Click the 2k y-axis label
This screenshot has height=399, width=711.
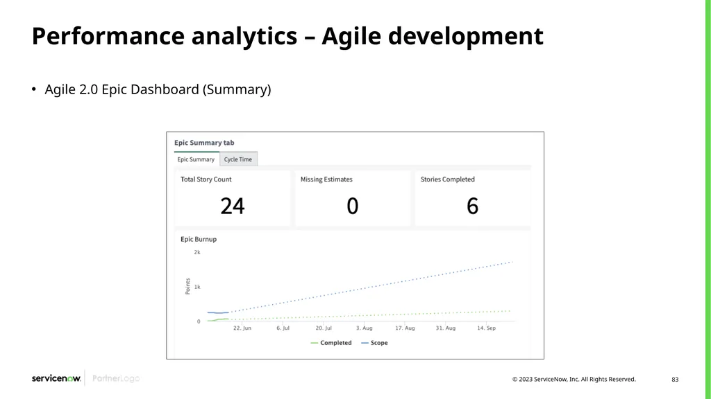pyautogui.click(x=197, y=252)
